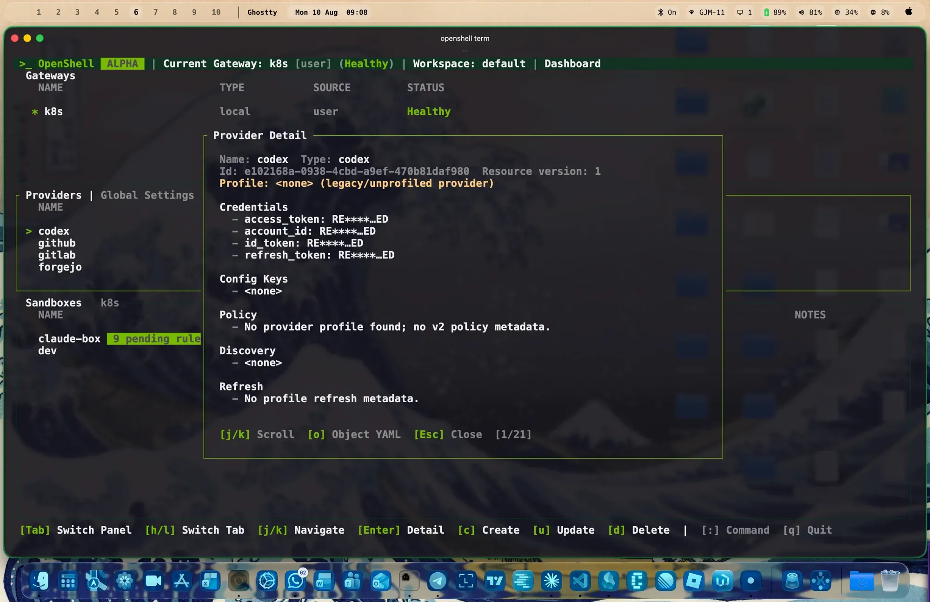This screenshot has width=930, height=602.
Task: Select the codex row in Providers list
Action: point(53,231)
